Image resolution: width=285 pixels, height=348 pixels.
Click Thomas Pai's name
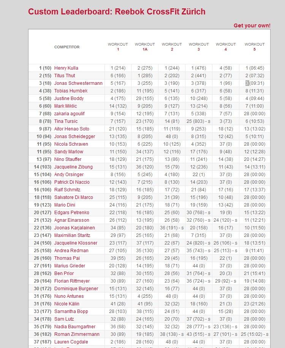[x=67, y=258]
